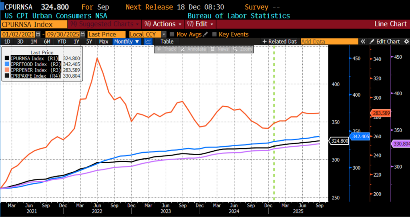Screen dimensions: 410x217
Task: Click the Edit Chart button
Action: (x=385, y=42)
